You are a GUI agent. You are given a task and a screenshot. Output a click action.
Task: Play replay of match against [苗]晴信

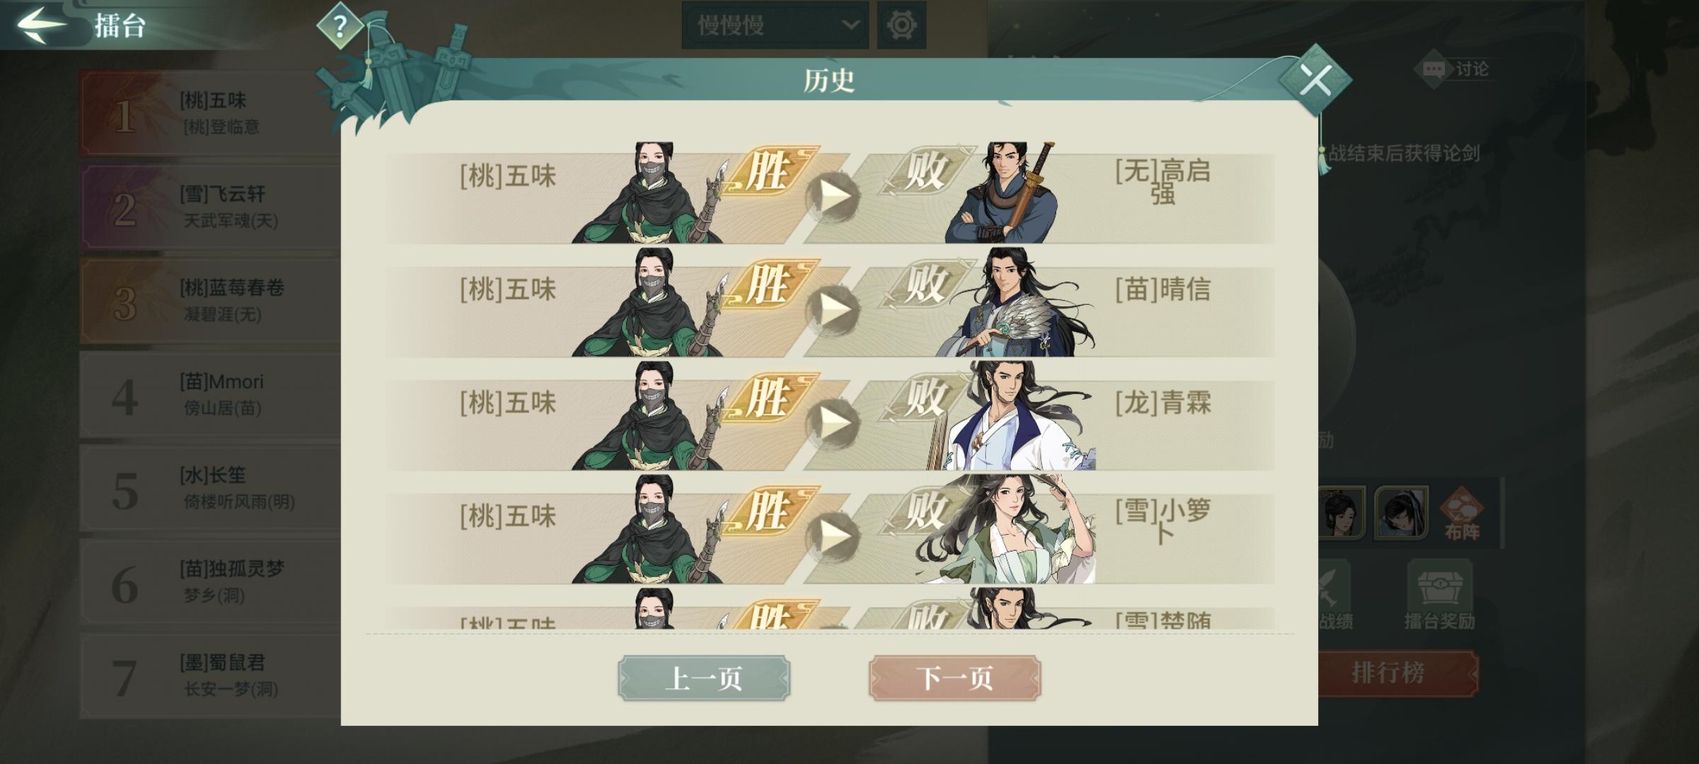pos(833,311)
